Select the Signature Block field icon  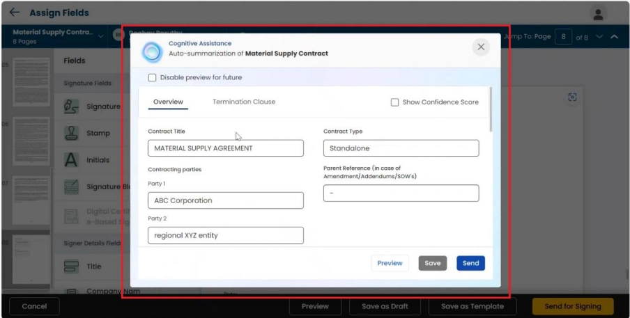[71, 187]
